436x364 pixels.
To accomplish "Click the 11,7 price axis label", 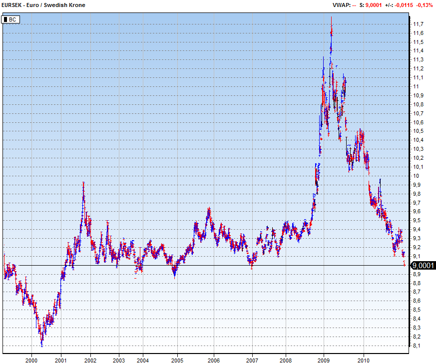I will [x=418, y=24].
